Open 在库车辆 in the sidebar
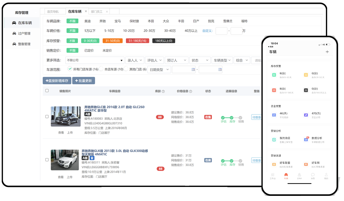The height and width of the screenshot is (201, 344). [x=22, y=23]
